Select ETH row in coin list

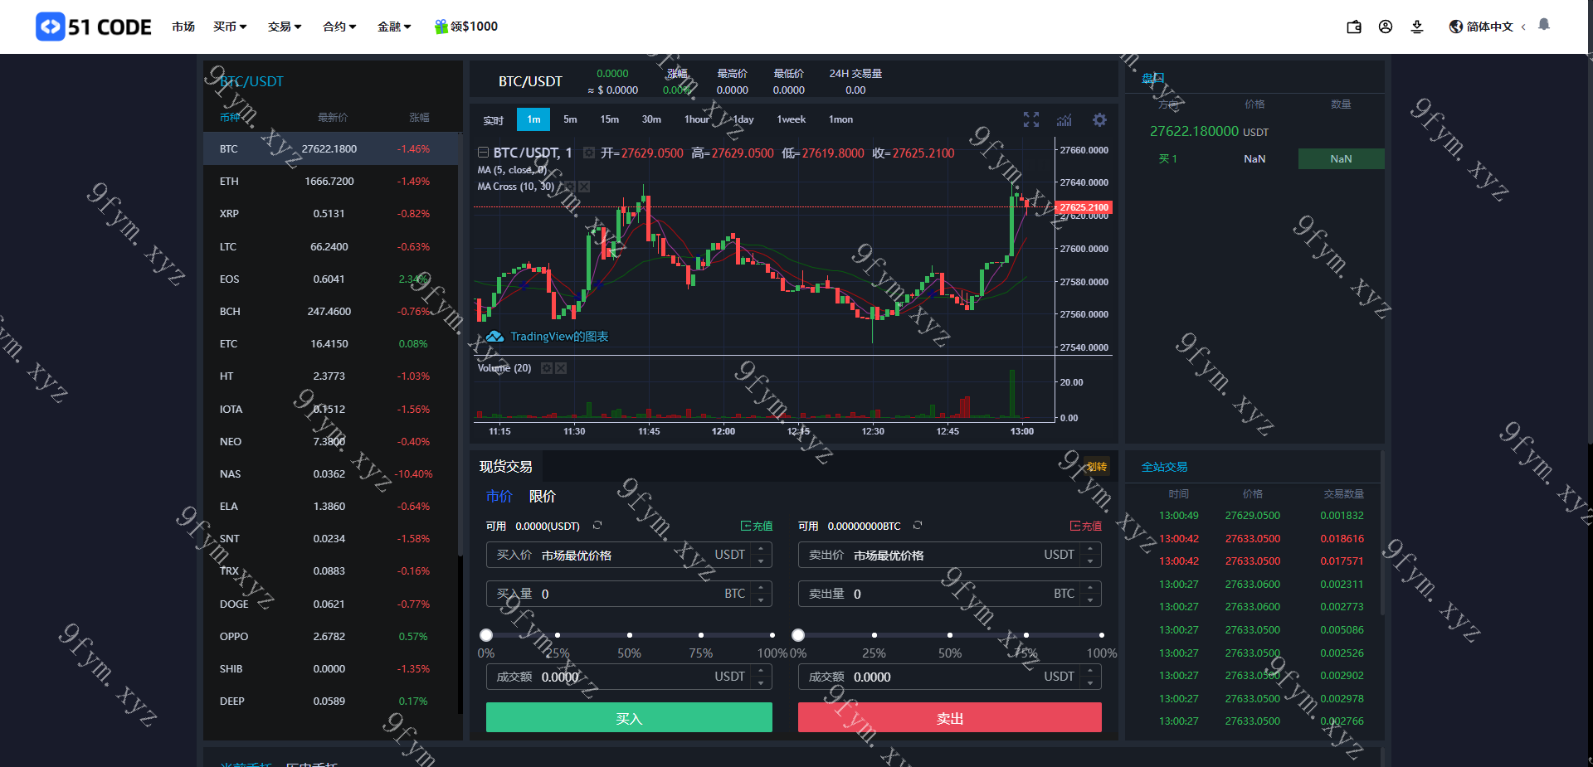click(330, 181)
